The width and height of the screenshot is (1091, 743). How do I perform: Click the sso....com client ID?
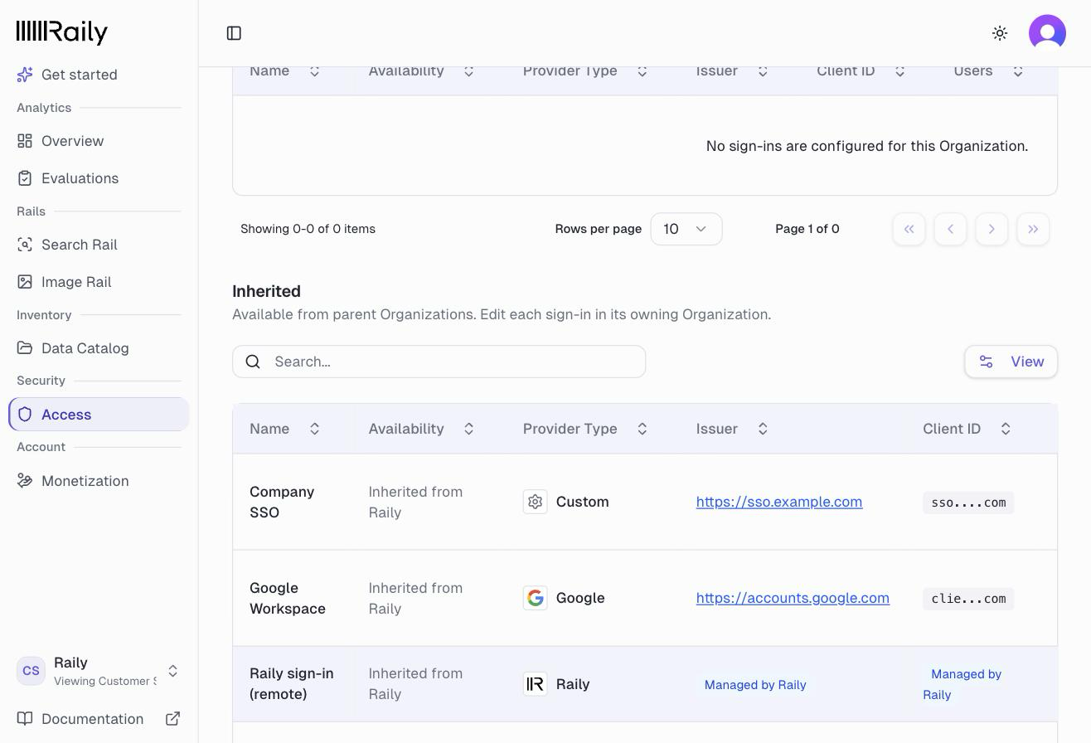[x=968, y=503]
